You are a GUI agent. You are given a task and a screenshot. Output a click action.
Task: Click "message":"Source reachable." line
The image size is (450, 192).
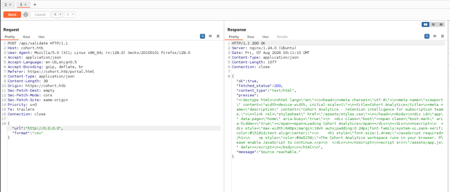click(x=268, y=152)
